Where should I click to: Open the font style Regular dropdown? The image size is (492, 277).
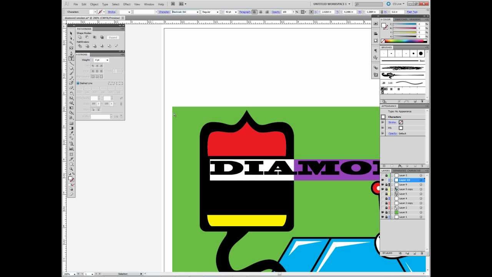coord(218,12)
